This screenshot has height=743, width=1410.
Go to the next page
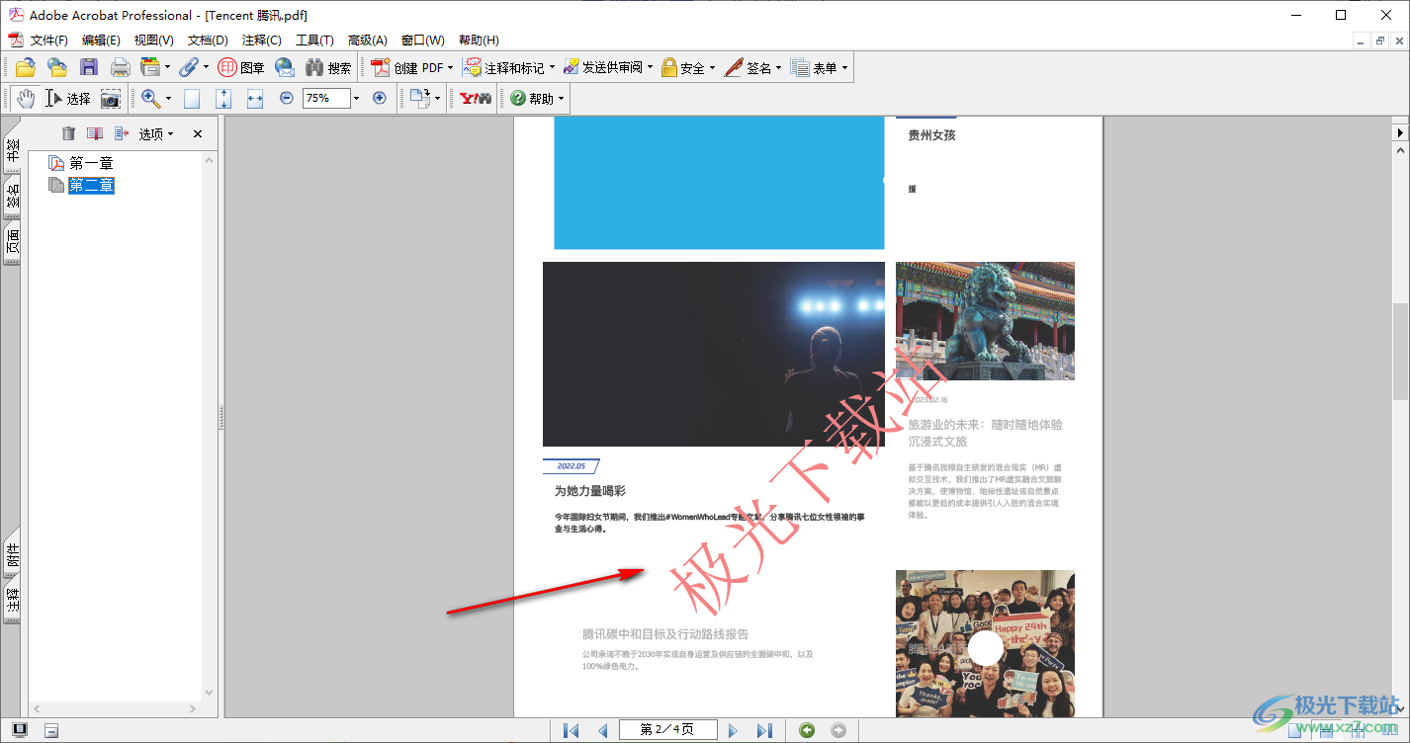pos(733,730)
